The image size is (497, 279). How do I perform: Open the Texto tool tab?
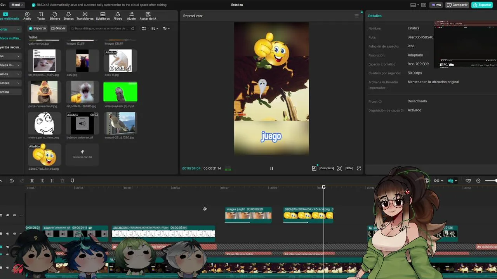click(41, 16)
